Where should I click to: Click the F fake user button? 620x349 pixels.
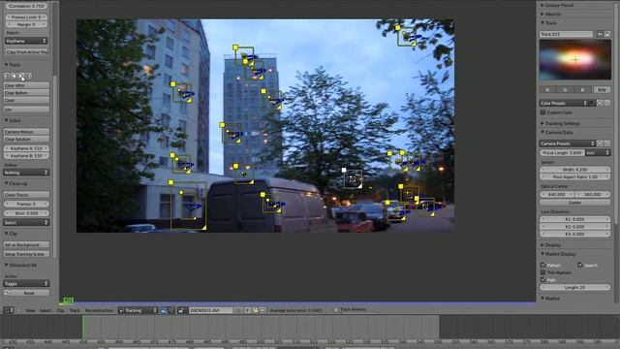247,310
